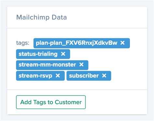Click the word "Add" in the Add Tags button
Image resolution: width=154 pixels, height=121 pixels.
pos(26,102)
